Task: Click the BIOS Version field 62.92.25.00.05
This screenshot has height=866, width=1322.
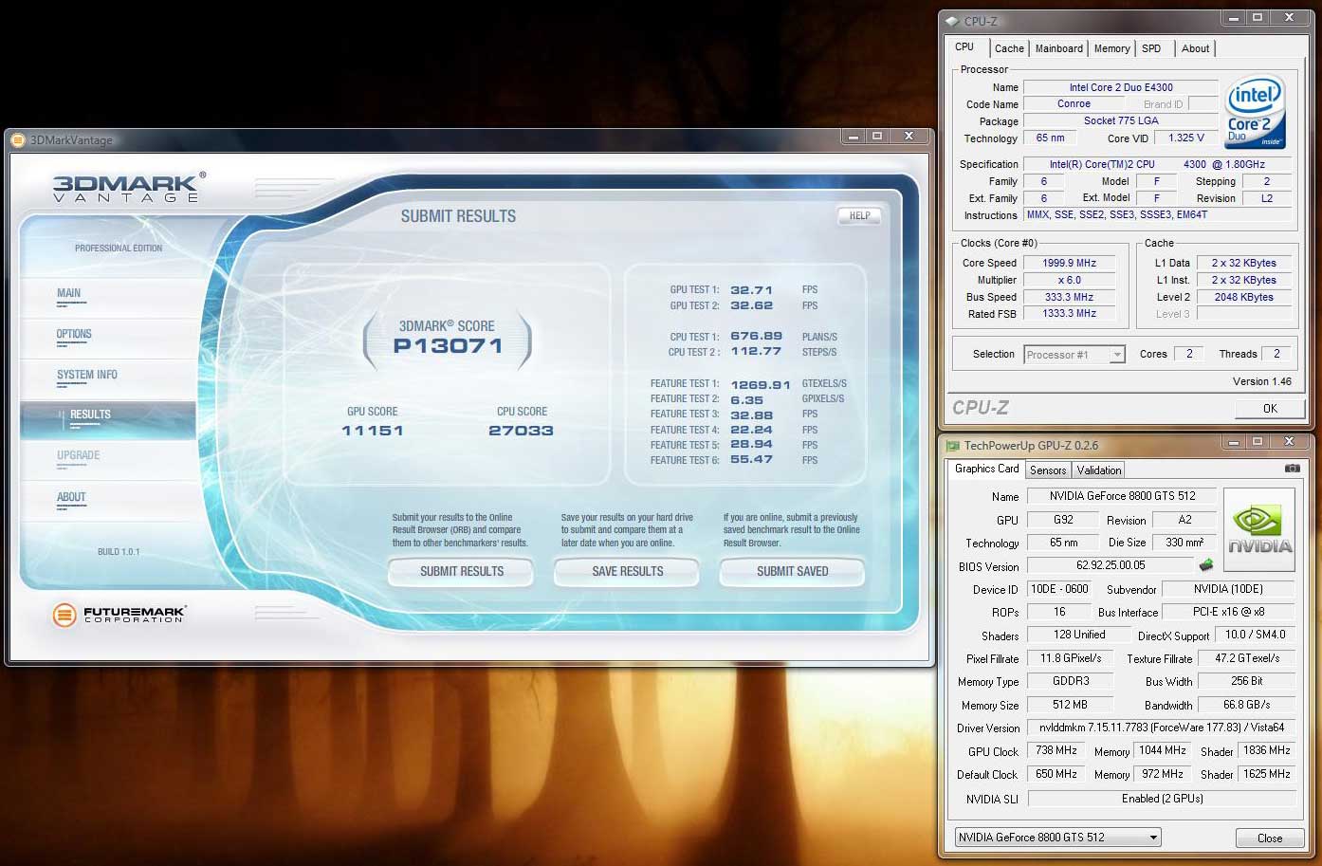Action: [1111, 565]
